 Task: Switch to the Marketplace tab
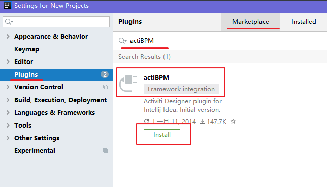(250, 22)
